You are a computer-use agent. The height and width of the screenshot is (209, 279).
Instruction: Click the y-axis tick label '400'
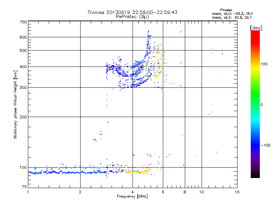(23, 67)
